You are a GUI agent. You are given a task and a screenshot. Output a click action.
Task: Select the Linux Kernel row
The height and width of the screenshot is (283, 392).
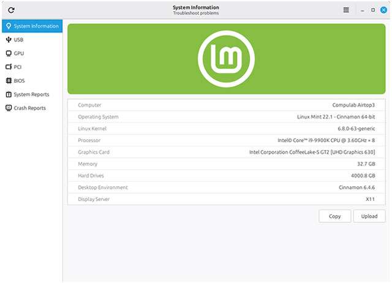pyautogui.click(x=227, y=129)
